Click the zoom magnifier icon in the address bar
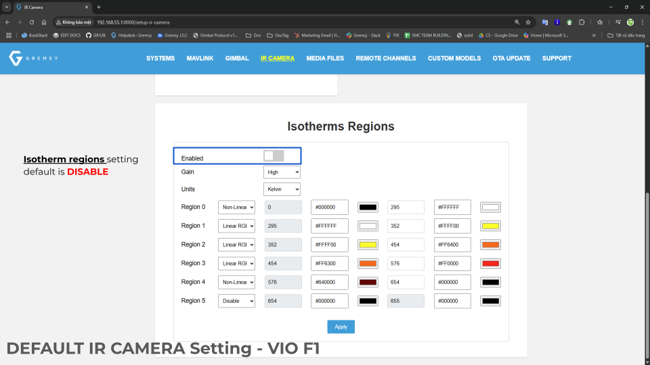 [x=517, y=22]
